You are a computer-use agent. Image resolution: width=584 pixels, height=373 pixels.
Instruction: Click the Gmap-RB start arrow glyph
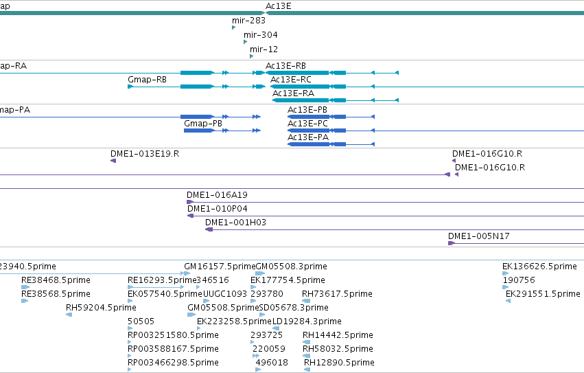click(130, 87)
